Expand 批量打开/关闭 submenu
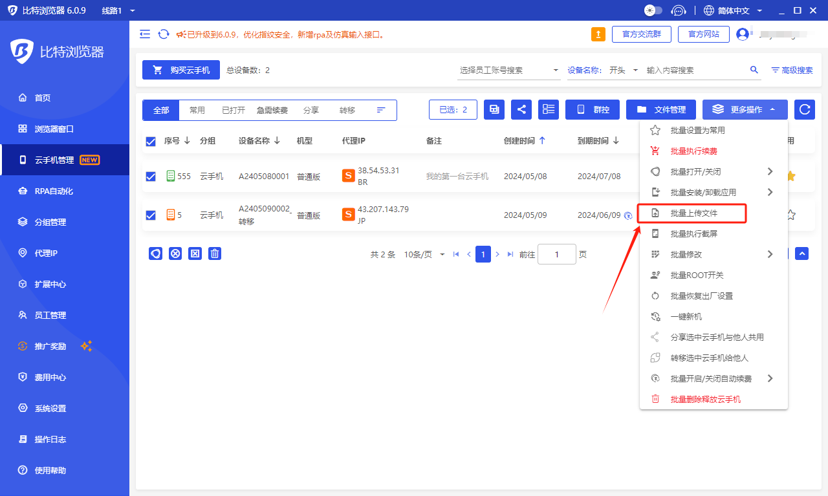Image resolution: width=828 pixels, height=496 pixels. tap(714, 171)
